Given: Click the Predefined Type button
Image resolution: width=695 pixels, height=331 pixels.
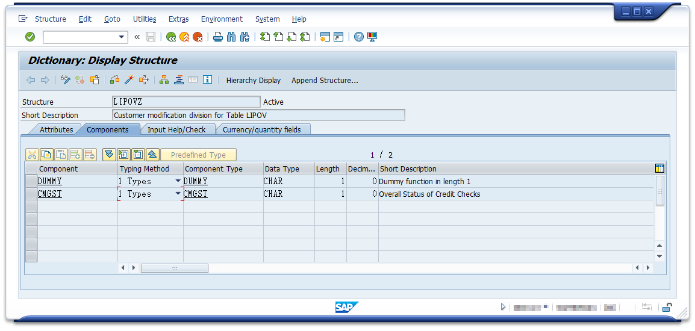Looking at the screenshot, I should tap(199, 155).
